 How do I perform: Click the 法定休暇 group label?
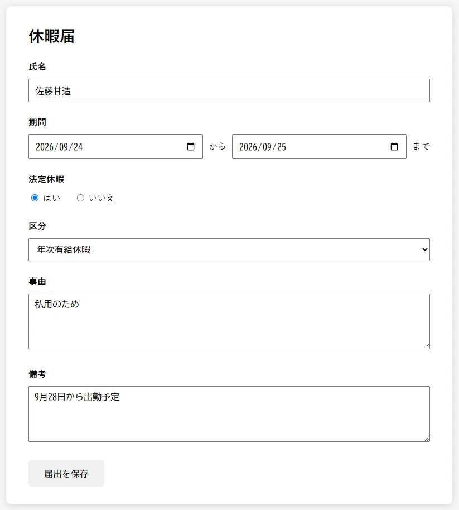tap(46, 179)
